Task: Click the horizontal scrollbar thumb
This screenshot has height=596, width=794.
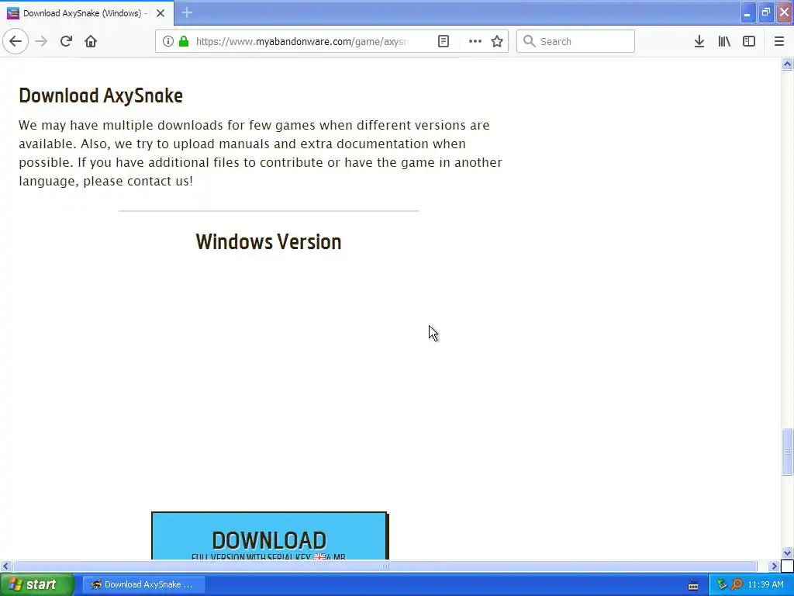Action: click(x=385, y=566)
